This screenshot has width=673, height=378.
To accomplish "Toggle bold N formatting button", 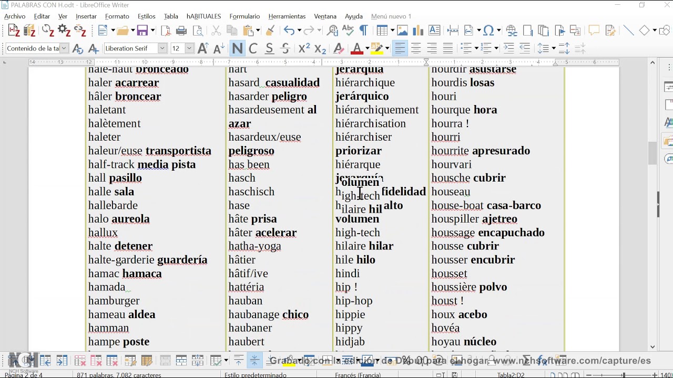I will coord(237,48).
